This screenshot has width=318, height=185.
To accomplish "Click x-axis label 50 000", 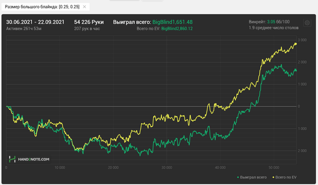I will [274, 168].
